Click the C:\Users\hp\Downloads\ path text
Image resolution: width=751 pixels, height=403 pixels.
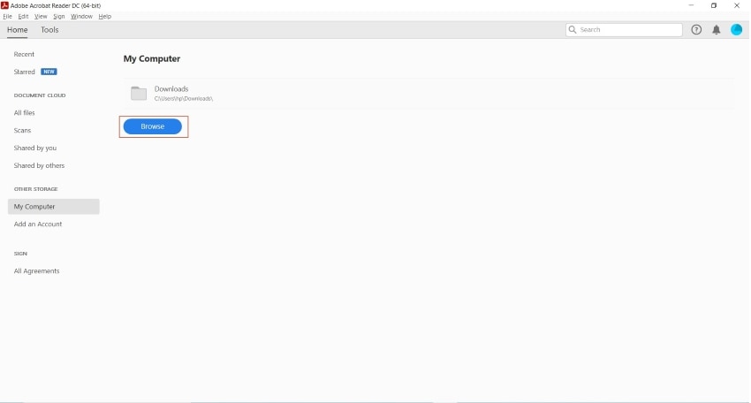(184, 99)
